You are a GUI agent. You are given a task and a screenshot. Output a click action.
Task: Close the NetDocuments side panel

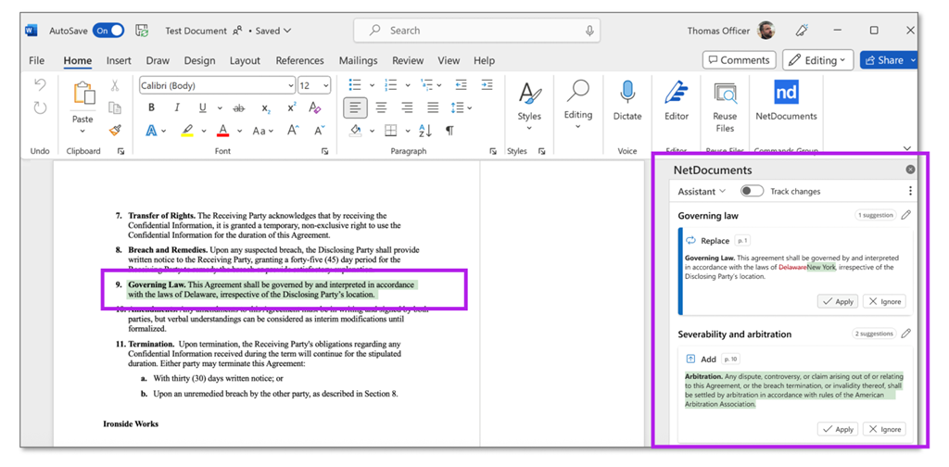910,170
